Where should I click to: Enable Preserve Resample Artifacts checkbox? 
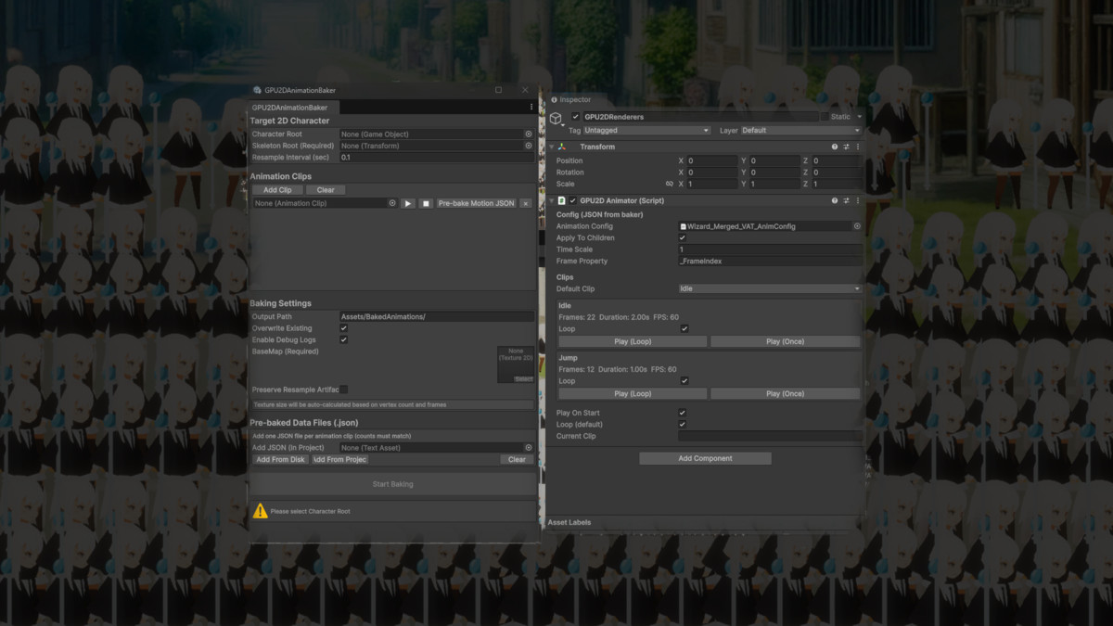tap(343, 390)
